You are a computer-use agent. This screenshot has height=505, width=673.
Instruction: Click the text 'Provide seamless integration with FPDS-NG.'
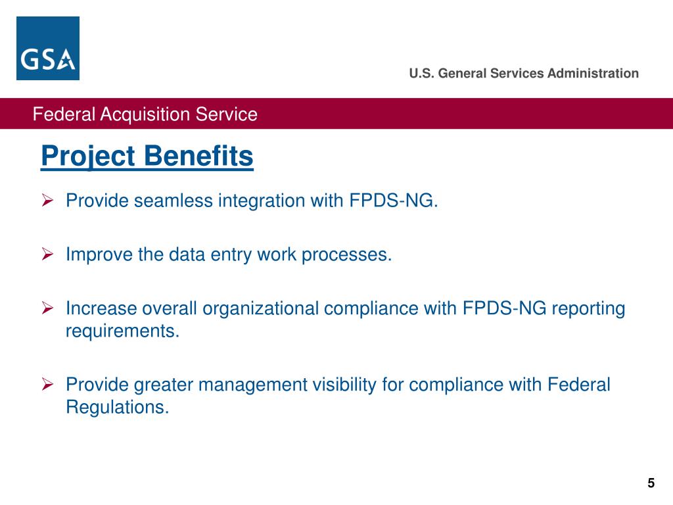(252, 201)
